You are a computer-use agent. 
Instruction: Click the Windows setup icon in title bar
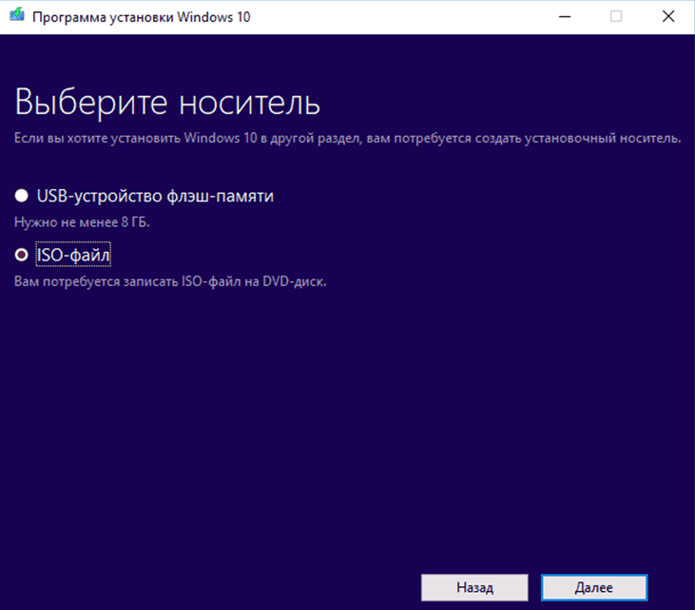pyautogui.click(x=15, y=17)
